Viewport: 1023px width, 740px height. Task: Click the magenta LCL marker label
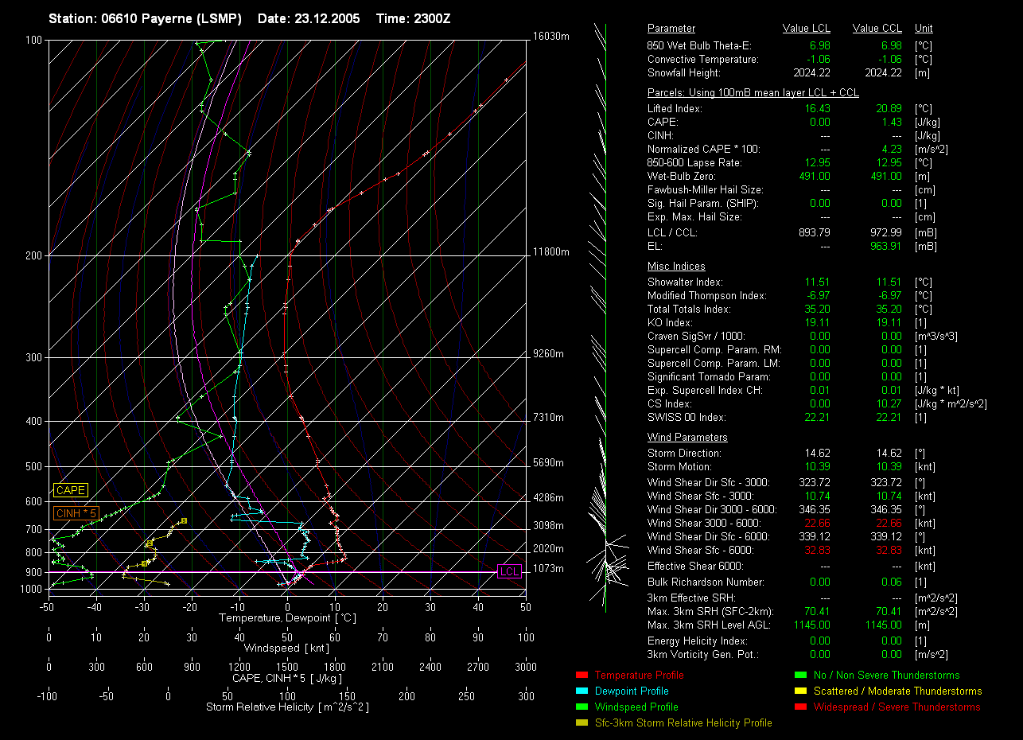509,572
